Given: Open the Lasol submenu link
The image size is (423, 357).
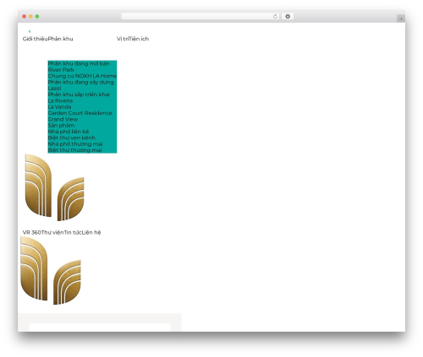Looking at the screenshot, I should pyautogui.click(x=54, y=89).
